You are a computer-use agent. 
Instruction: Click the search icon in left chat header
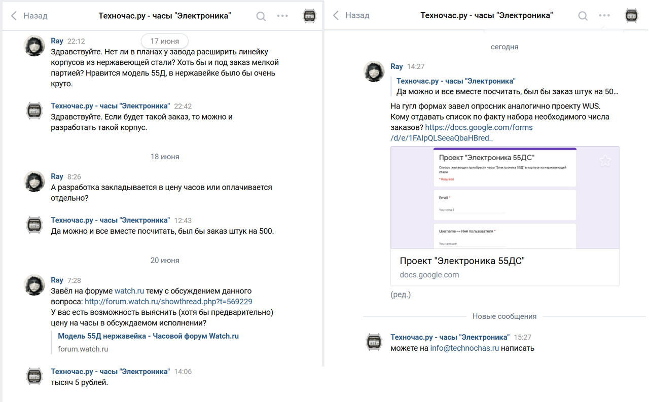pos(261,16)
